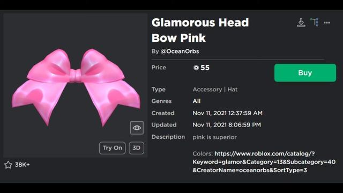Click the Robux currency icon beside 55

[x=196, y=68]
